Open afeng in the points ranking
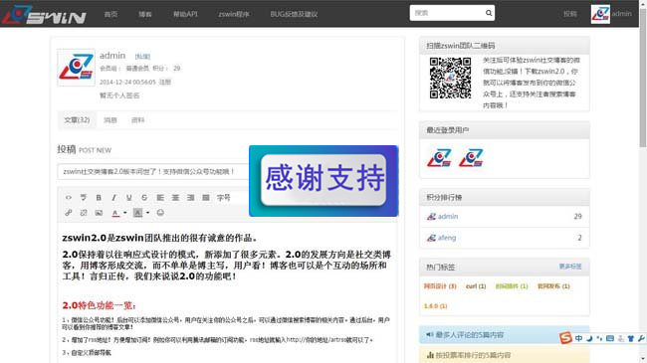The image size is (647, 363). point(447,238)
